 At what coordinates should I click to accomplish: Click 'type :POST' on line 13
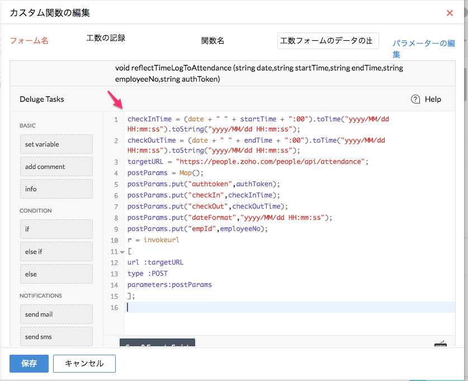tap(148, 274)
